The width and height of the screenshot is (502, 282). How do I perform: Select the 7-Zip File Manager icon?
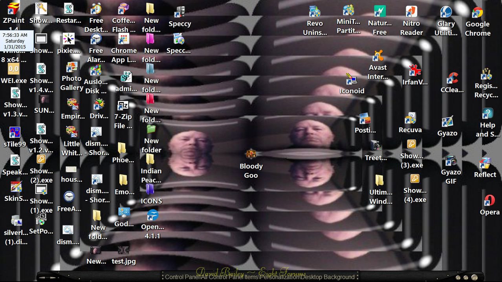pos(123,106)
